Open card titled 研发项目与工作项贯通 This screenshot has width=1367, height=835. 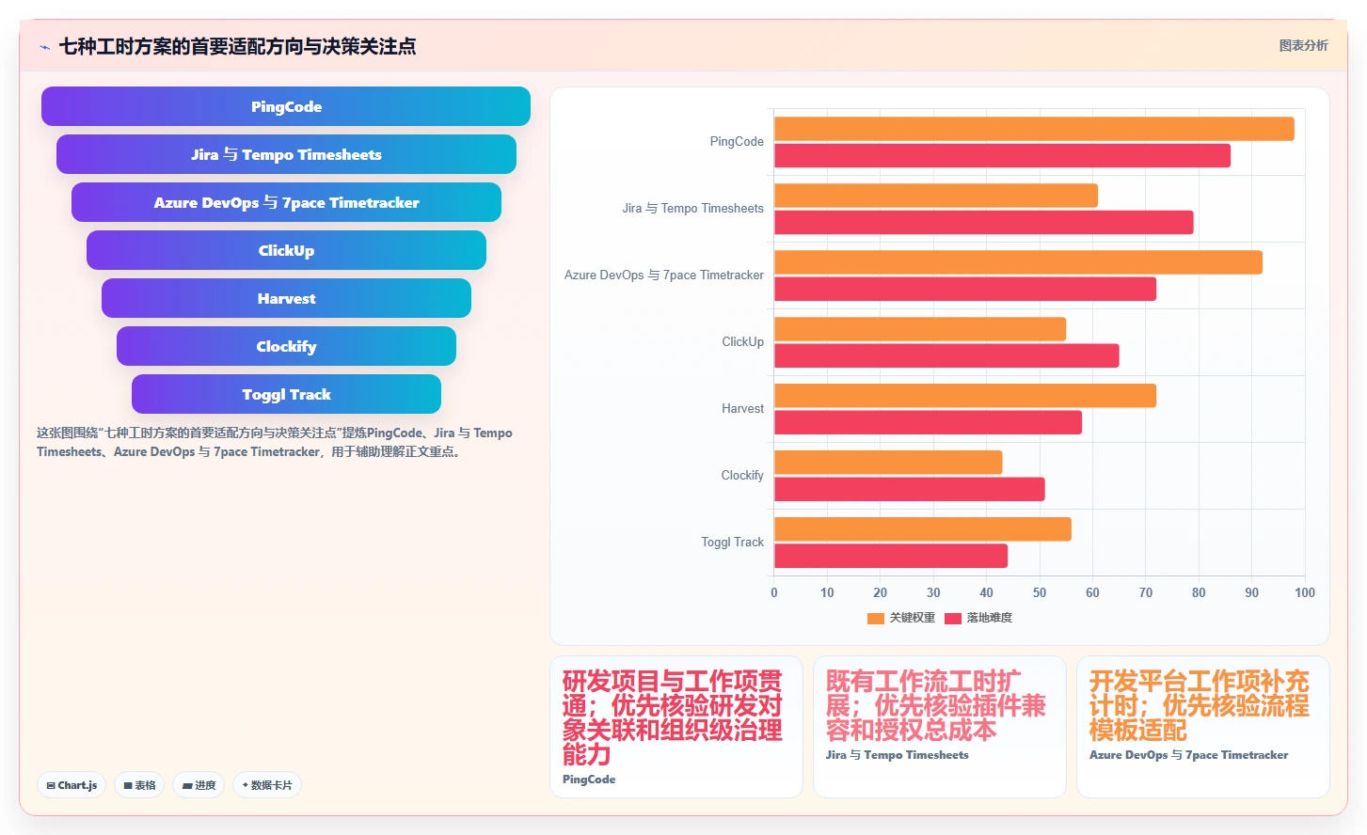tap(676, 727)
